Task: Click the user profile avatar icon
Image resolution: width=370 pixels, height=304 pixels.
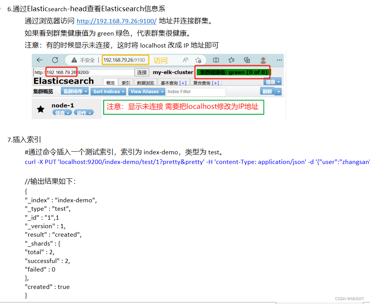Action: click(263, 60)
